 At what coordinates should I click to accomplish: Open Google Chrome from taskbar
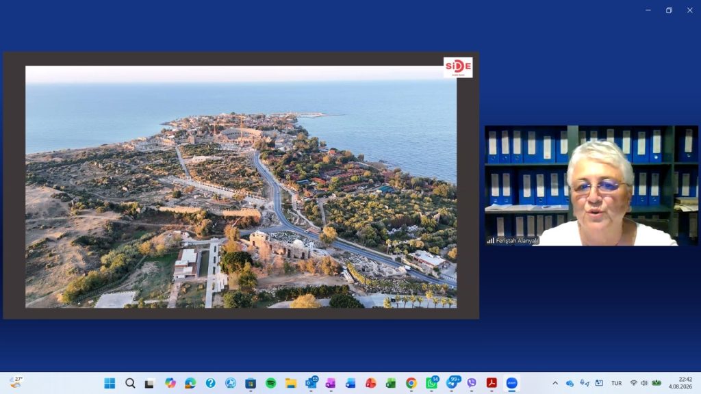411,383
